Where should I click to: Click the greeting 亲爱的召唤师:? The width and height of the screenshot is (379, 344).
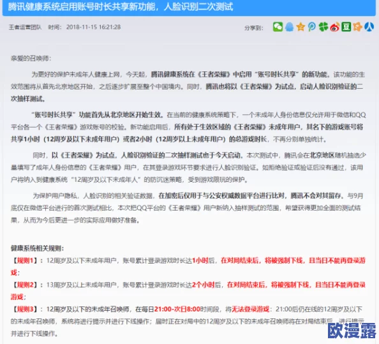[31, 58]
